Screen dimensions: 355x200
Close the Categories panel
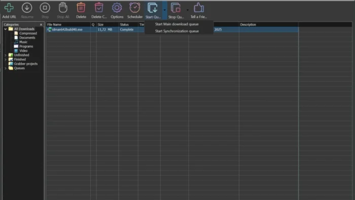[x=41, y=25]
